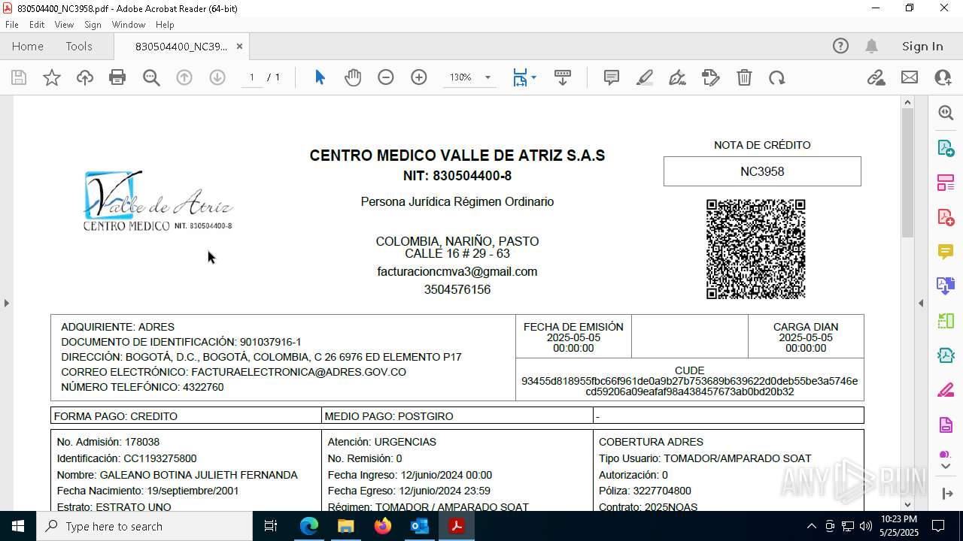963x541 pixels.
Task: Go to previous page with the up arrow
Action: point(184,77)
